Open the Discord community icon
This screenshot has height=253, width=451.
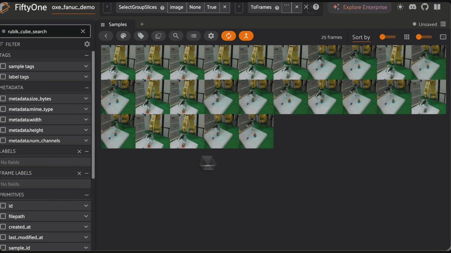[412, 7]
